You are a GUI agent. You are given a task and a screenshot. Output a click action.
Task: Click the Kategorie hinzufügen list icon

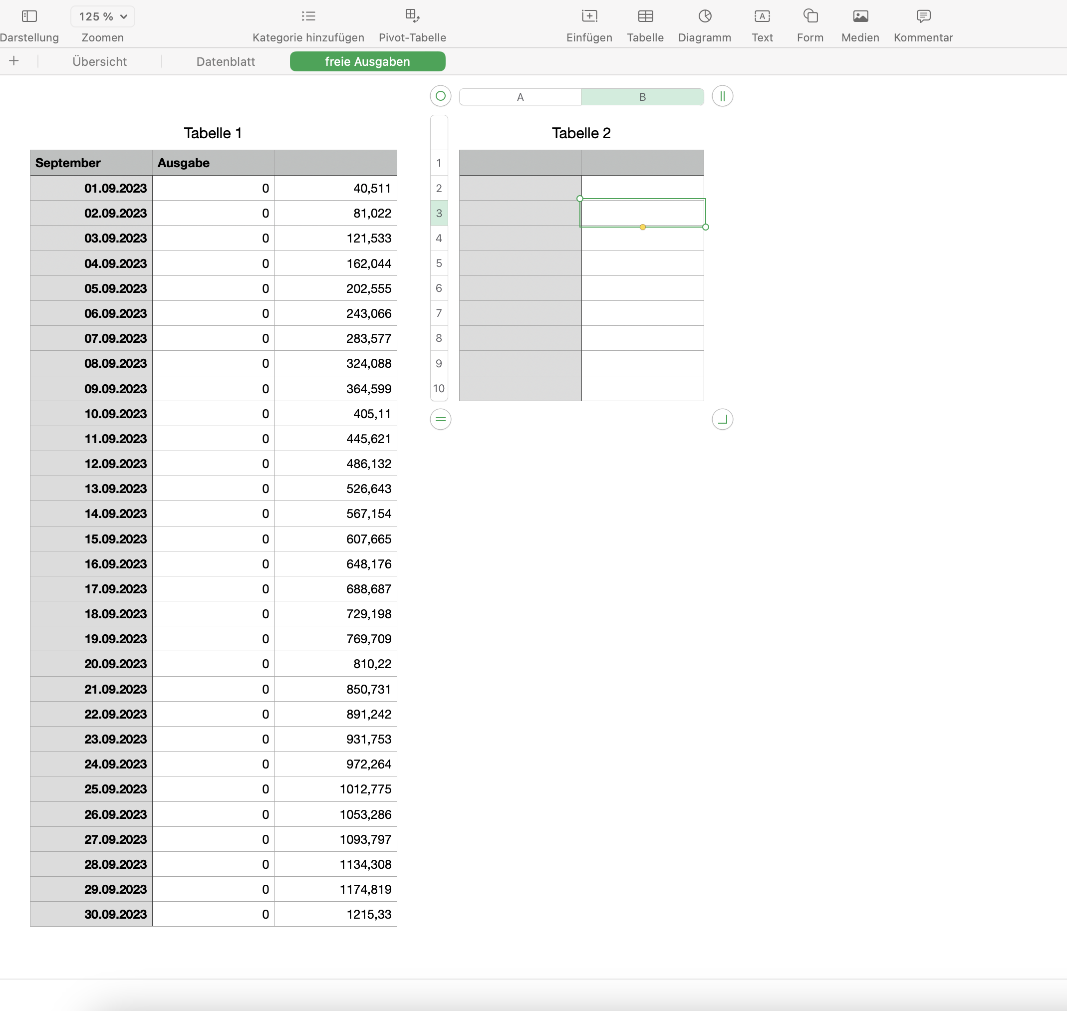pyautogui.click(x=308, y=16)
